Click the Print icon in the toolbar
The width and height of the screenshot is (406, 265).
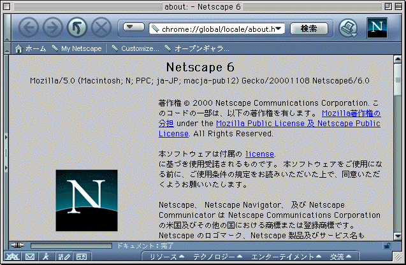tap(348, 28)
